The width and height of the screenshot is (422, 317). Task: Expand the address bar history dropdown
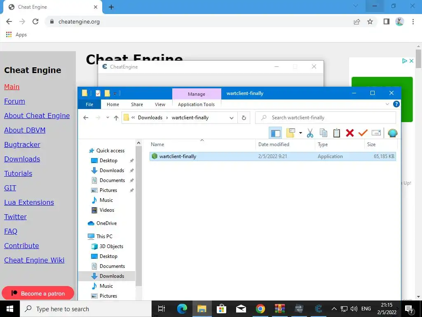(x=232, y=118)
